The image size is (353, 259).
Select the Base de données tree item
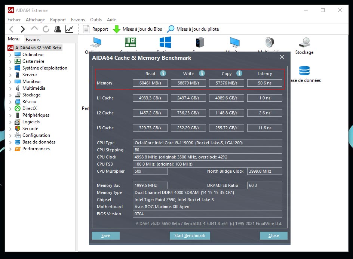[39, 142]
